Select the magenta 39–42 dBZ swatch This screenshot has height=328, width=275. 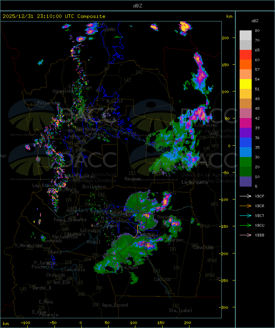point(245,123)
